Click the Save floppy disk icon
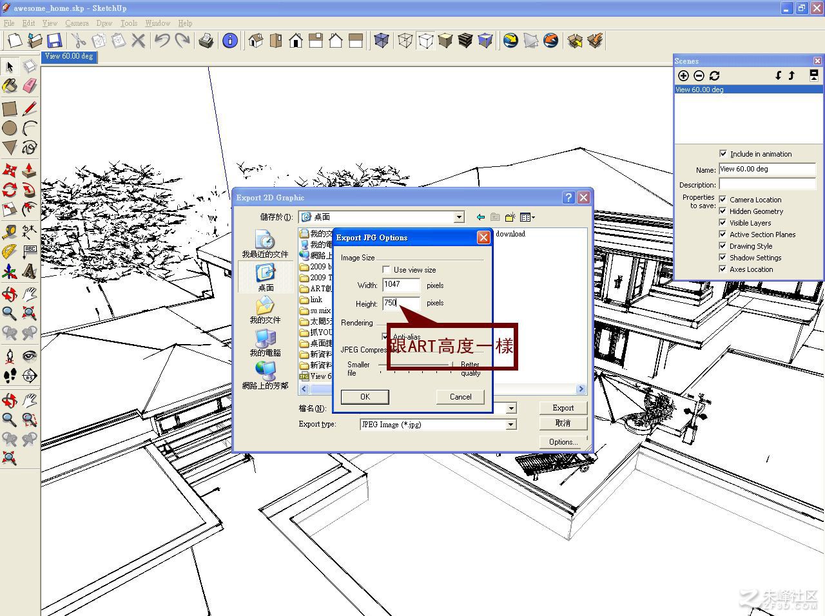Screen dimensions: 825x616 (x=54, y=41)
